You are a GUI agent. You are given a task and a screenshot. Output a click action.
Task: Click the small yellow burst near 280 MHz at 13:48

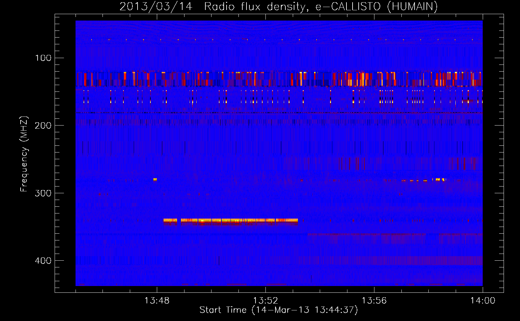tap(155, 179)
